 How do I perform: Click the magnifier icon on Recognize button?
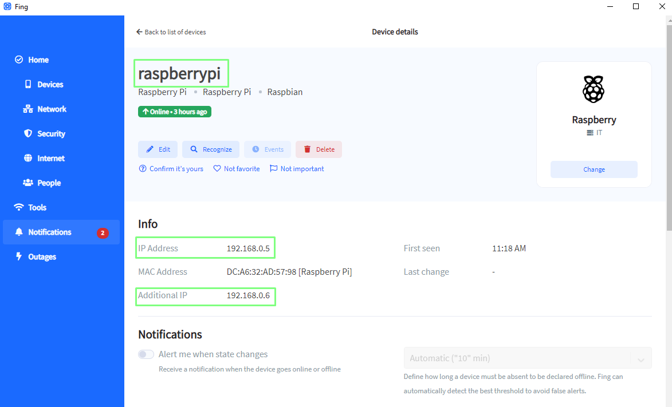[x=194, y=149]
